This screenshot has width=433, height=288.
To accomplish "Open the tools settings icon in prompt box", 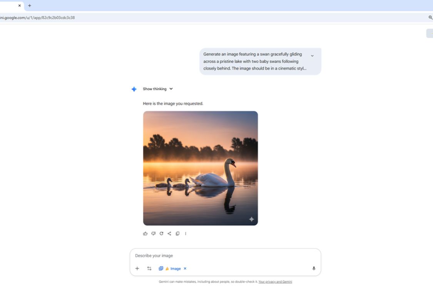I will [149, 268].
